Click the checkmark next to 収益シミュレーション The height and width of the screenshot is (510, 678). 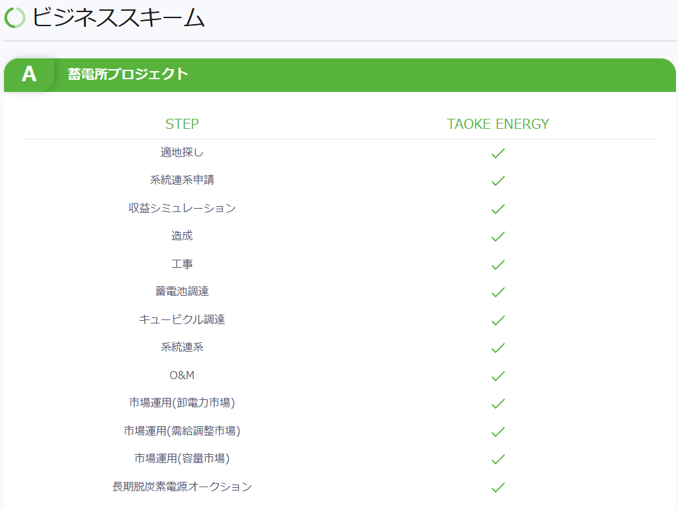pyautogui.click(x=498, y=209)
